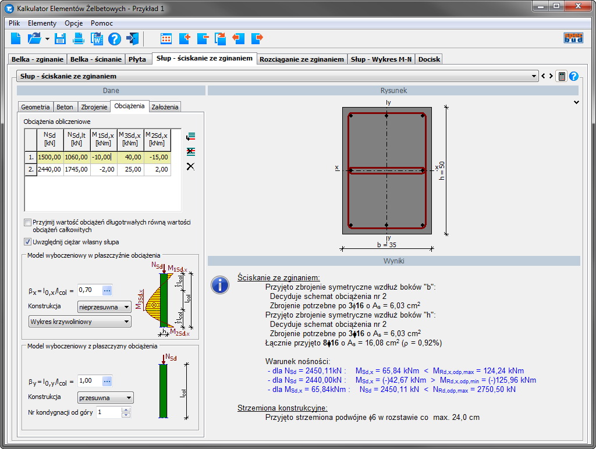Image resolution: width=596 pixels, height=449 pixels.
Task: Click the Dane section header
Action: tap(111, 91)
